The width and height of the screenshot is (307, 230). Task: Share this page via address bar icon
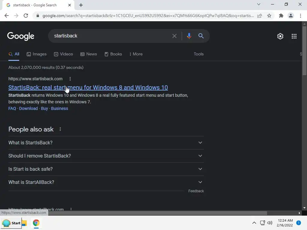(260, 16)
